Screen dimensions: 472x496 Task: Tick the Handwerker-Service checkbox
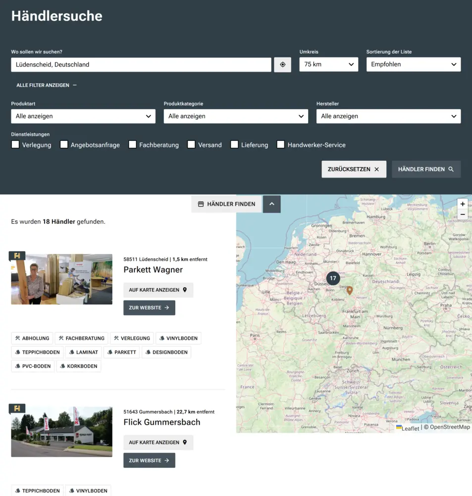280,145
